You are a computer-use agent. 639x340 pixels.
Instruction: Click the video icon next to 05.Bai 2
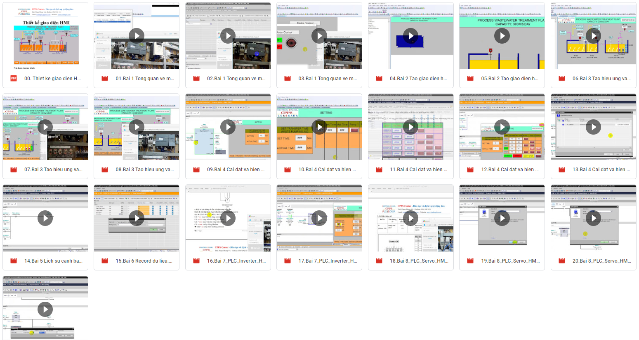click(470, 78)
